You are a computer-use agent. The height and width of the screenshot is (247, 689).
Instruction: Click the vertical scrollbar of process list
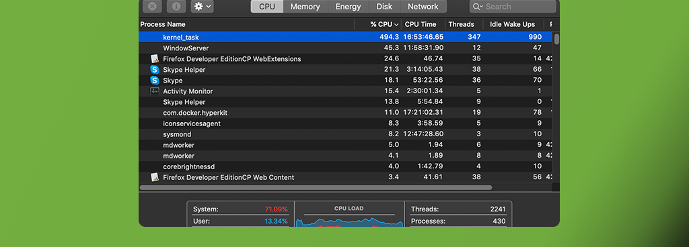coord(556,39)
